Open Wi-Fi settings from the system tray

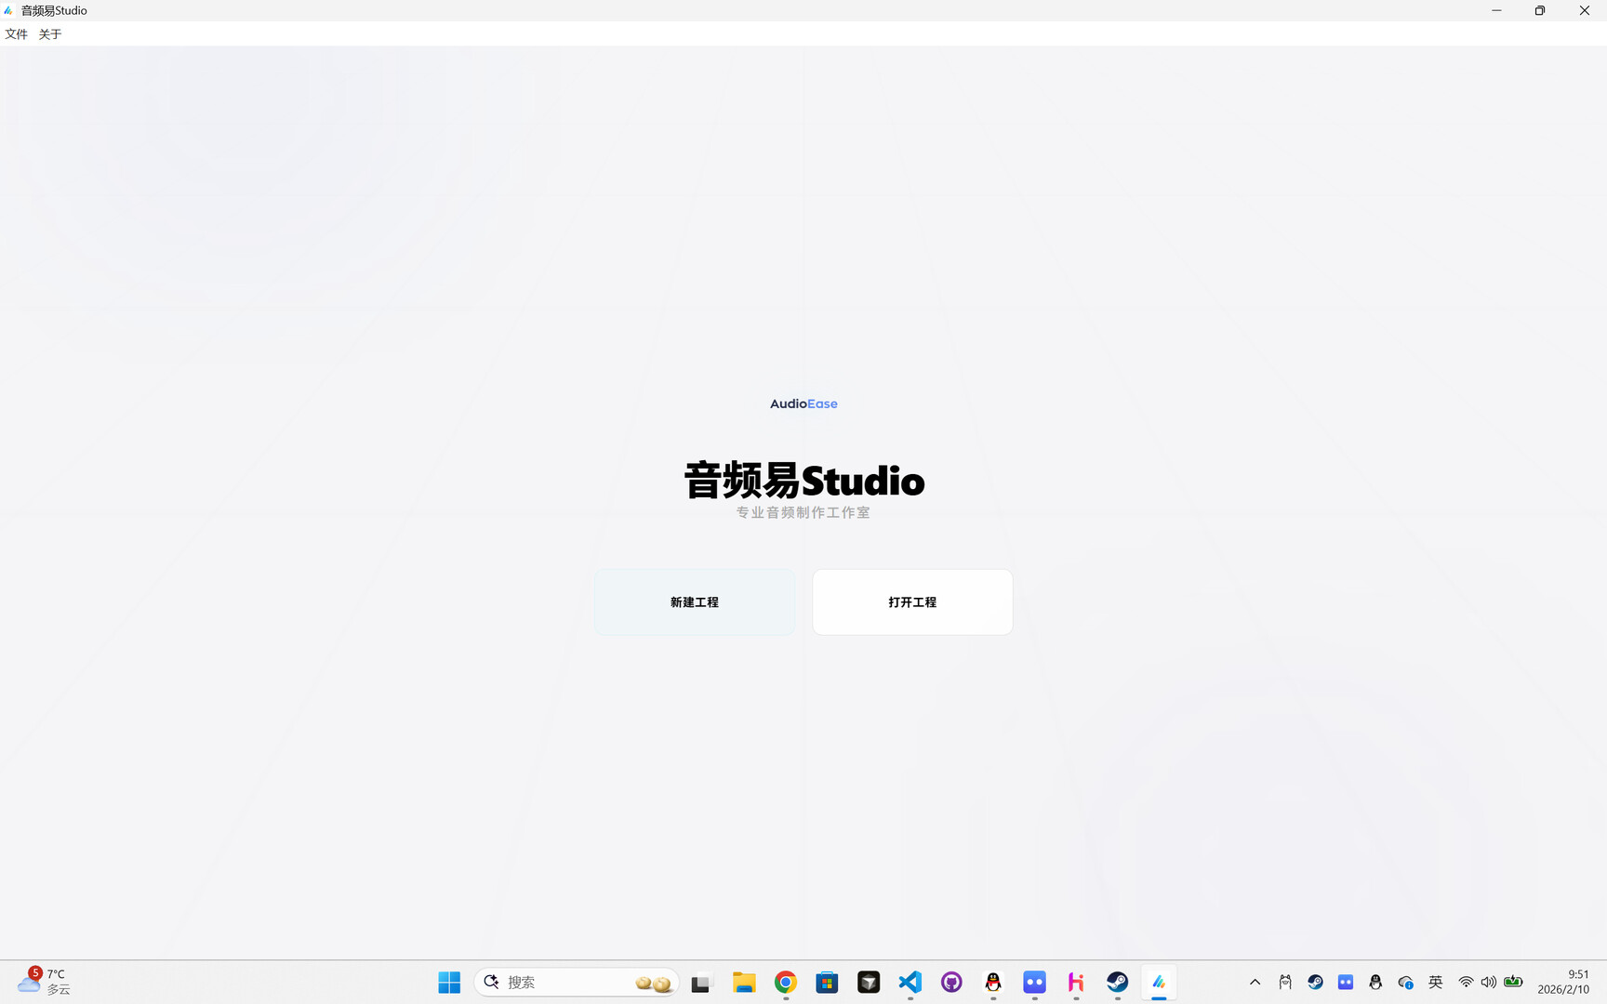click(x=1466, y=982)
